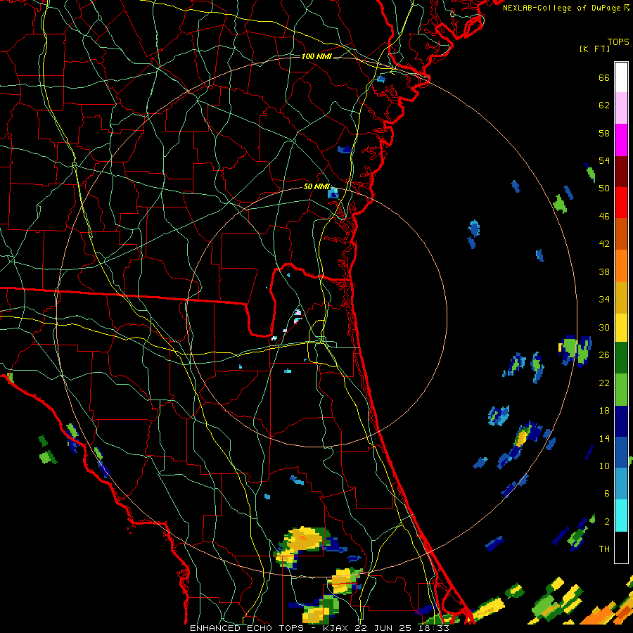Viewport: 633px width, 633px height.
Task: Click the 30 legend value
Action: (604, 327)
